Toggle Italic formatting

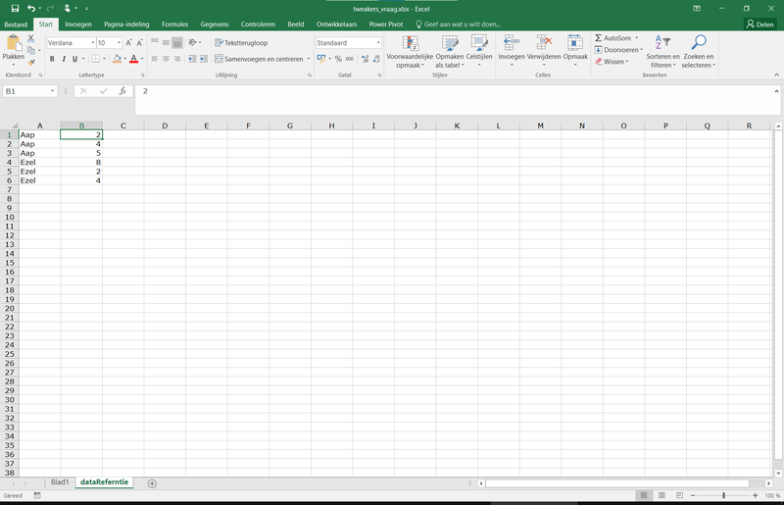[64, 59]
